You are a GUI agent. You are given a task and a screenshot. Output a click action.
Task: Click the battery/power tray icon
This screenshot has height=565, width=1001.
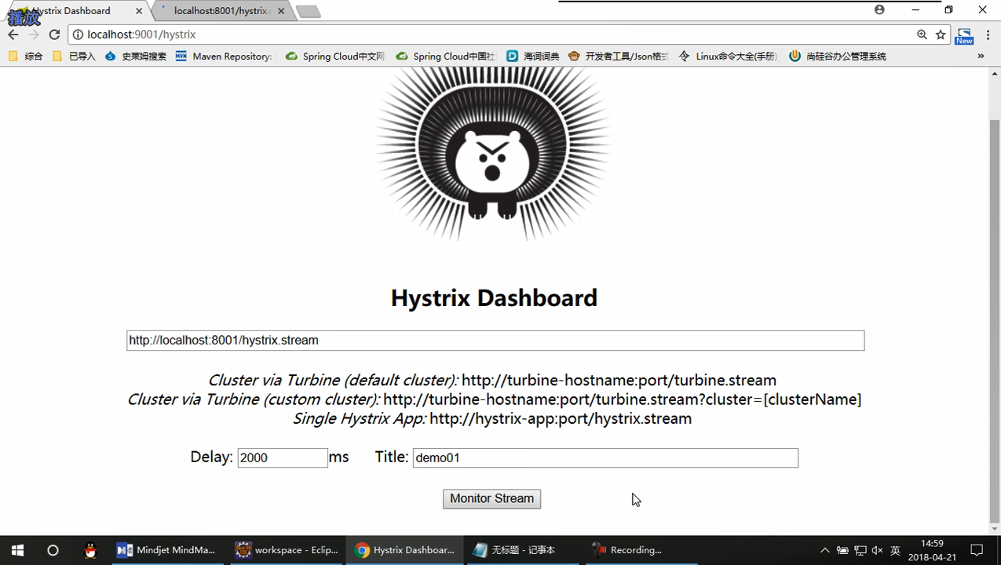(842, 550)
